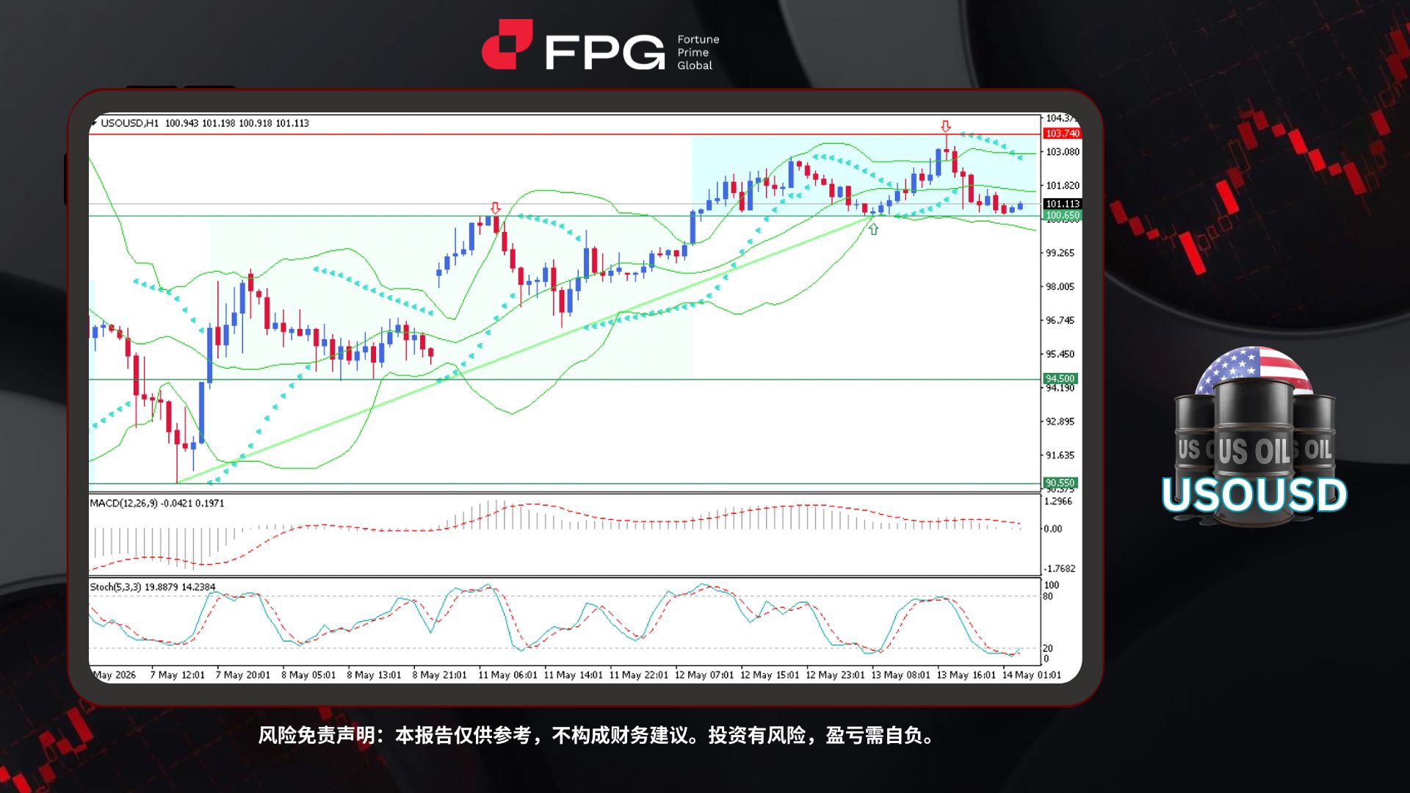Click the 11 May 14:01 time label
Screen dimensions: 1410x793
click(x=573, y=676)
